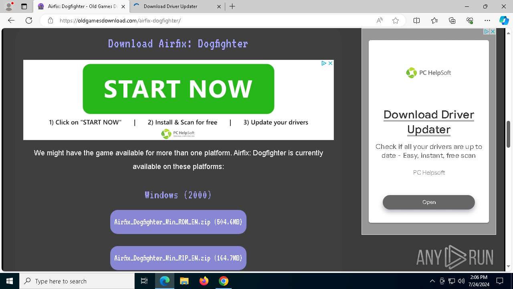Open the taskbar clock and date
The width and height of the screenshot is (513, 289).
pyautogui.click(x=479, y=281)
